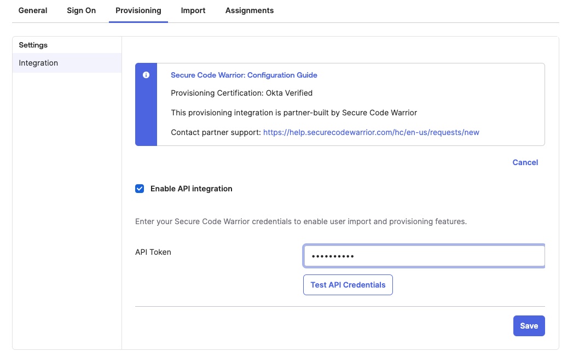Go to the Import tab
This screenshot has width=579, height=357.
point(193,10)
